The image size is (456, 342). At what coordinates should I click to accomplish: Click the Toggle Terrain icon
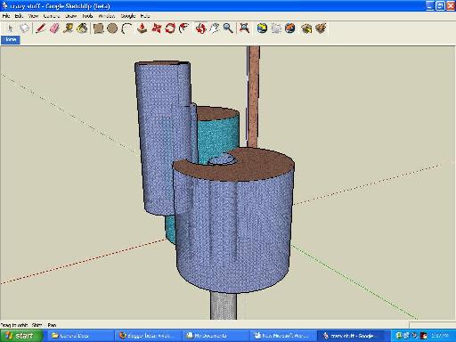click(276, 28)
